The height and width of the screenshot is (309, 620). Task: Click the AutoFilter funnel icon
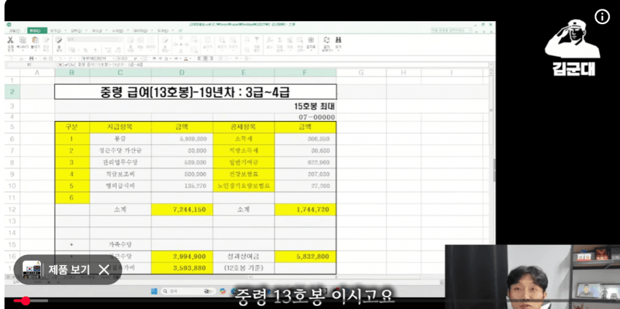(x=257, y=40)
